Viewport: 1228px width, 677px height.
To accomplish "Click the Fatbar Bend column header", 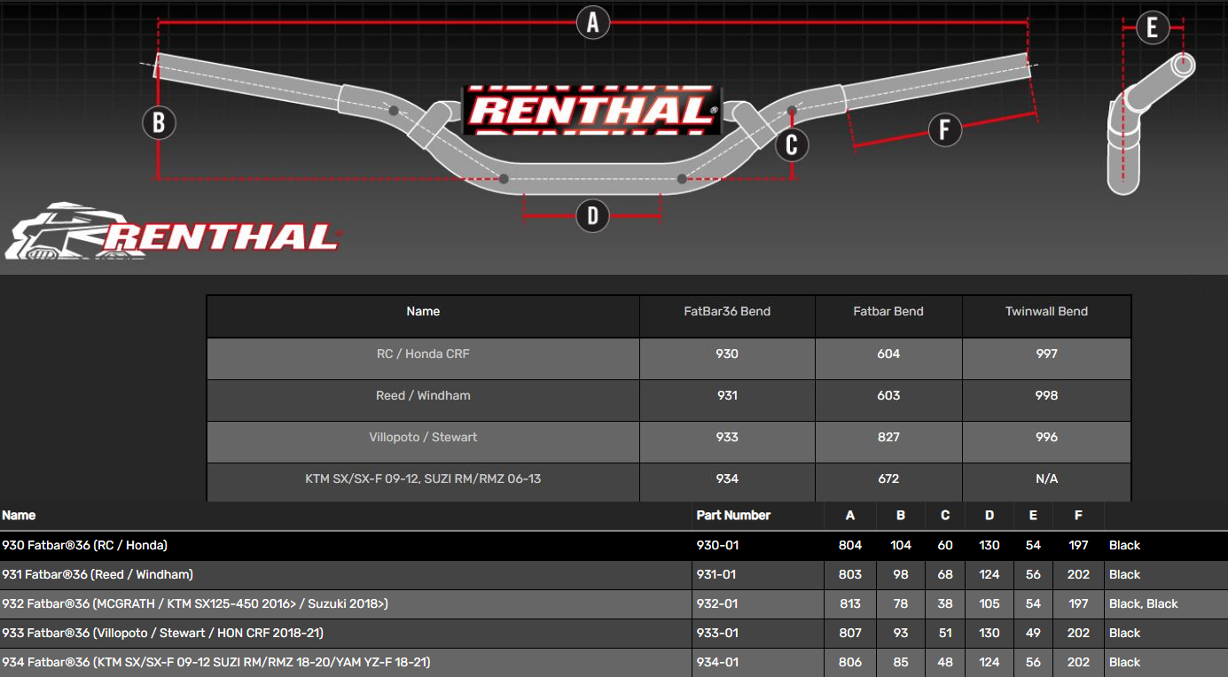I will point(888,312).
